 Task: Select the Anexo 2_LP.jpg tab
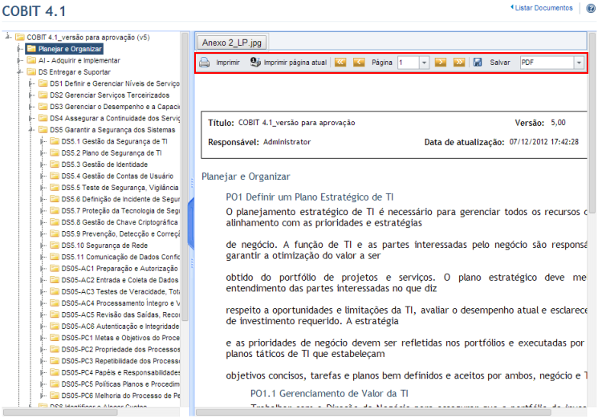point(231,43)
